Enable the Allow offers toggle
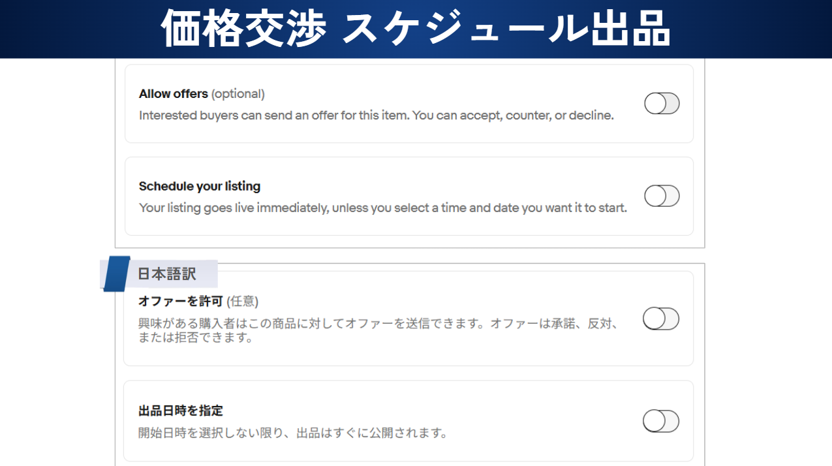The height and width of the screenshot is (466, 832). click(662, 104)
